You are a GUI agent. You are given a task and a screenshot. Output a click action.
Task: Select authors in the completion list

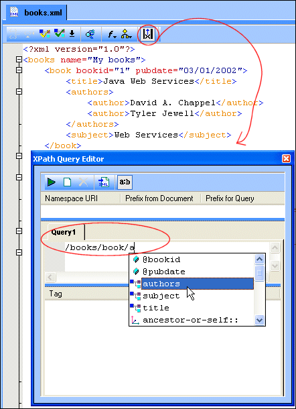[192, 284]
